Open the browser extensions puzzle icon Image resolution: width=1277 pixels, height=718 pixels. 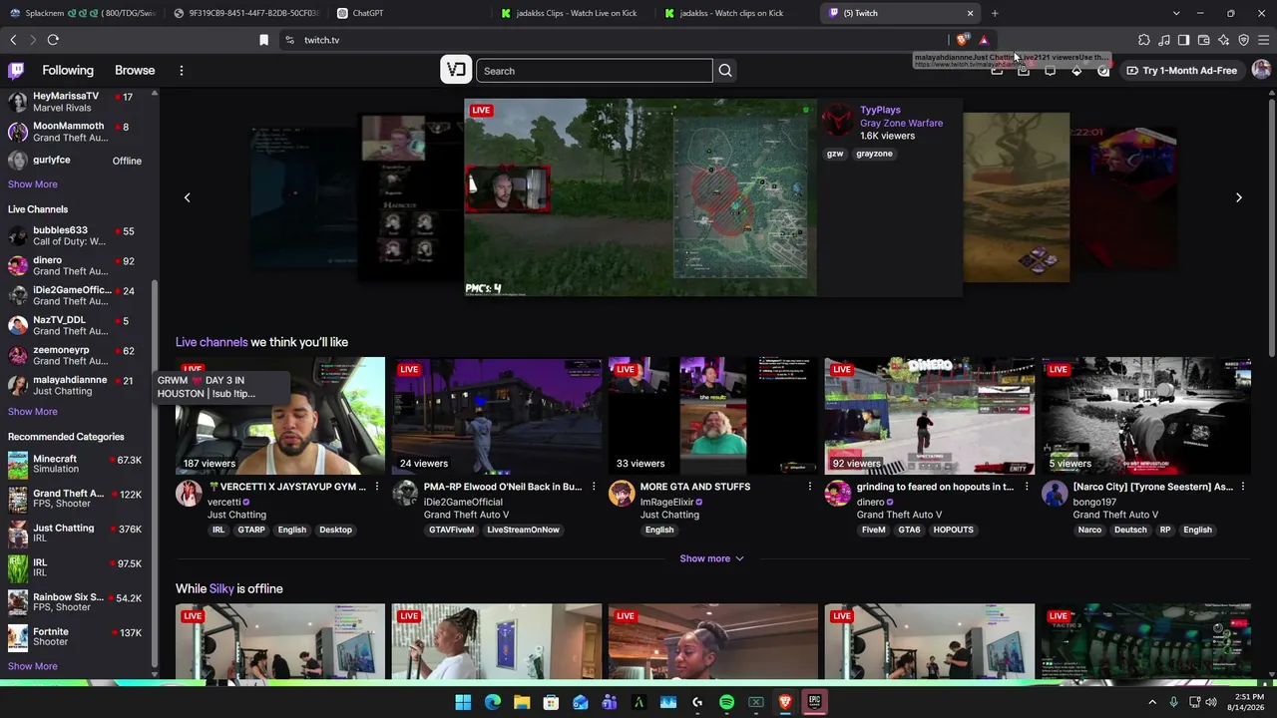click(x=1144, y=40)
